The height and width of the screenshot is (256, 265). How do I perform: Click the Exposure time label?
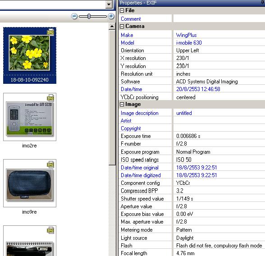136,136
